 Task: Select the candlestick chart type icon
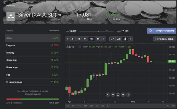point(125,39)
